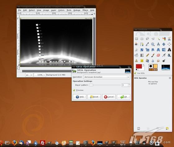Click the red foreground color swatch
Screen dimensions: 174x147
(x=139, y=66)
